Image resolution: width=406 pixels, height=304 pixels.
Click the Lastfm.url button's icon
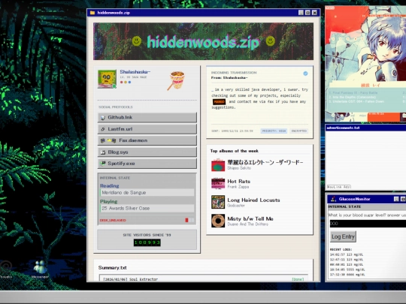[x=103, y=129]
